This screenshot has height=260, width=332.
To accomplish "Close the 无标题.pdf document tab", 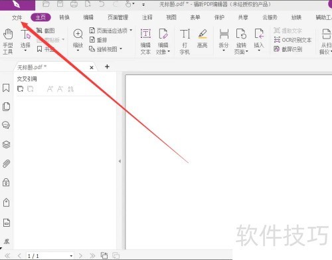I will [x=92, y=68].
